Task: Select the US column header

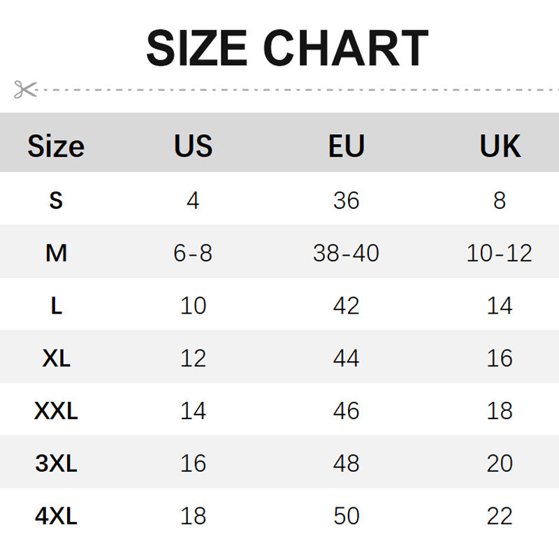Action: click(193, 147)
